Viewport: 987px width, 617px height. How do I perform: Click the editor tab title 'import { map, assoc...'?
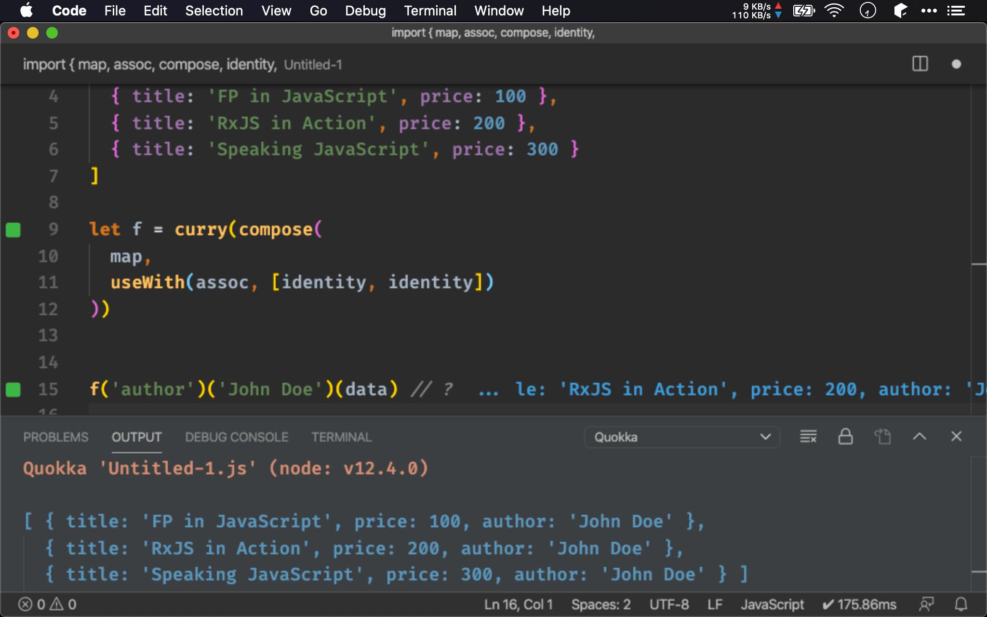[x=150, y=64]
